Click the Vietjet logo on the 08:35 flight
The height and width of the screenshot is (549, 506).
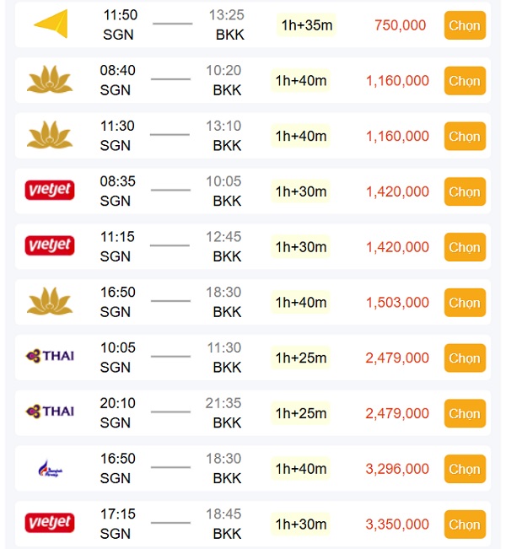(x=50, y=191)
